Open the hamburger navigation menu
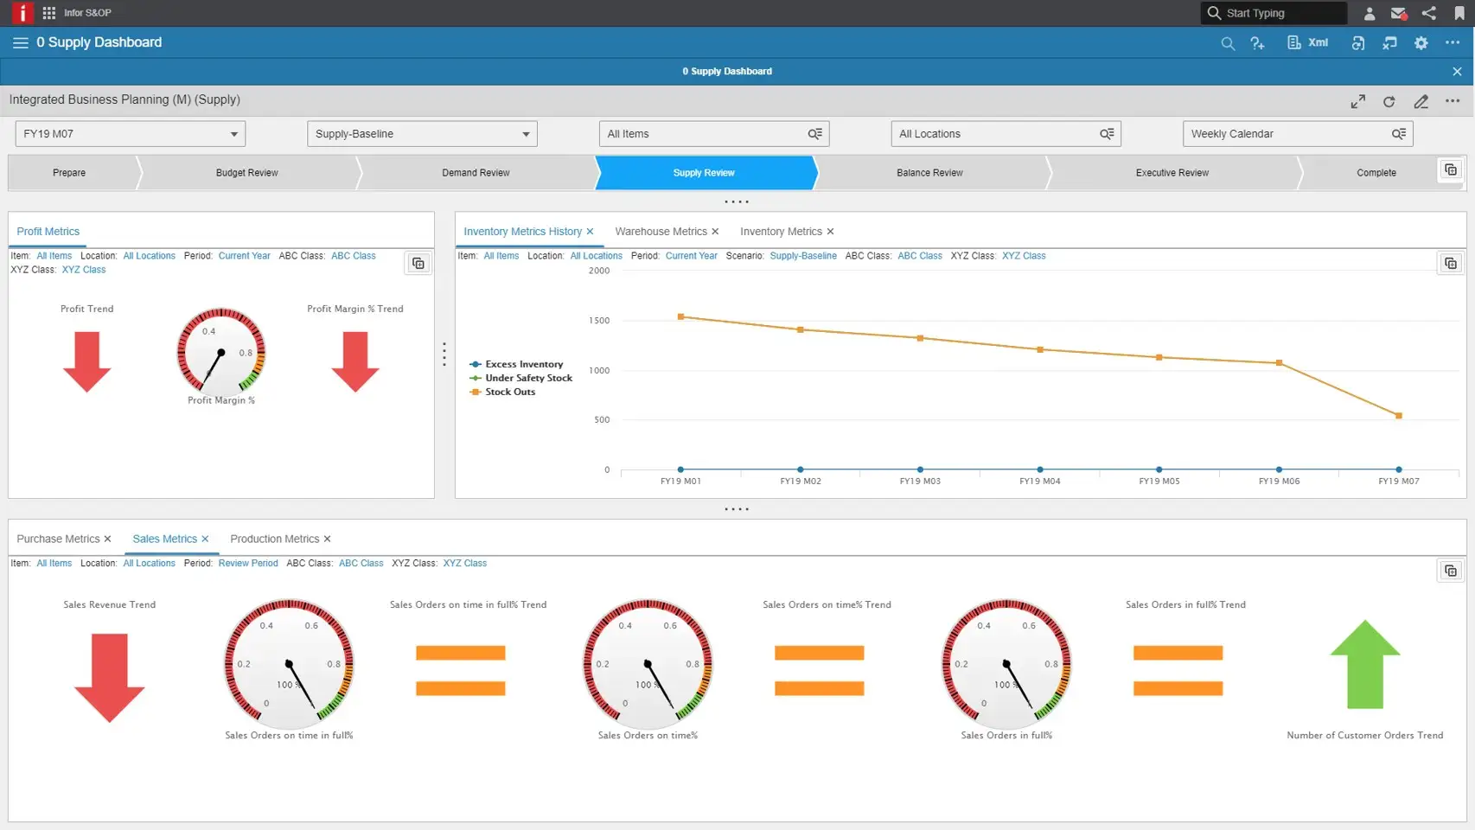Viewport: 1475px width, 830px height. [x=20, y=42]
